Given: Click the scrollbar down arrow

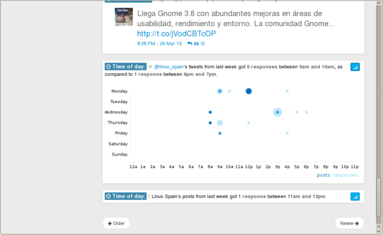Looking at the screenshot, I should [x=379, y=231].
